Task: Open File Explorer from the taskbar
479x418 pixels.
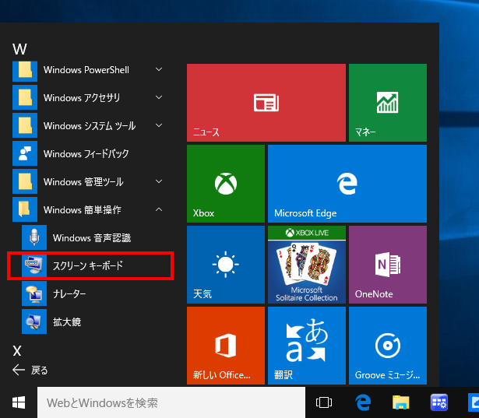Action: [401, 402]
